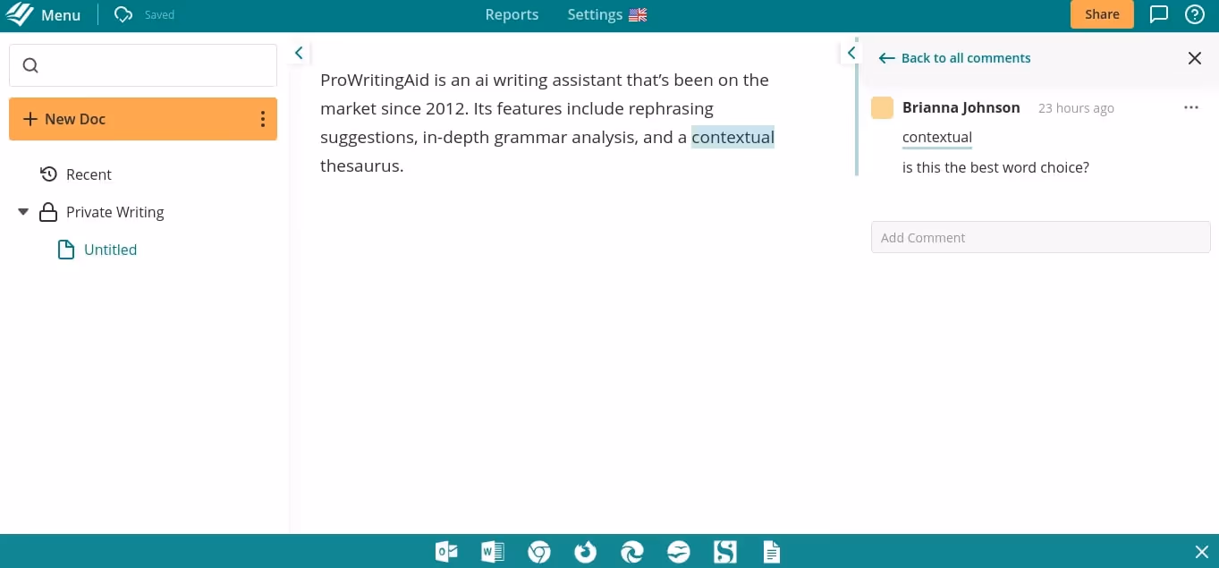1219x568 pixels.
Task: Go back to all comments
Action: click(955, 58)
